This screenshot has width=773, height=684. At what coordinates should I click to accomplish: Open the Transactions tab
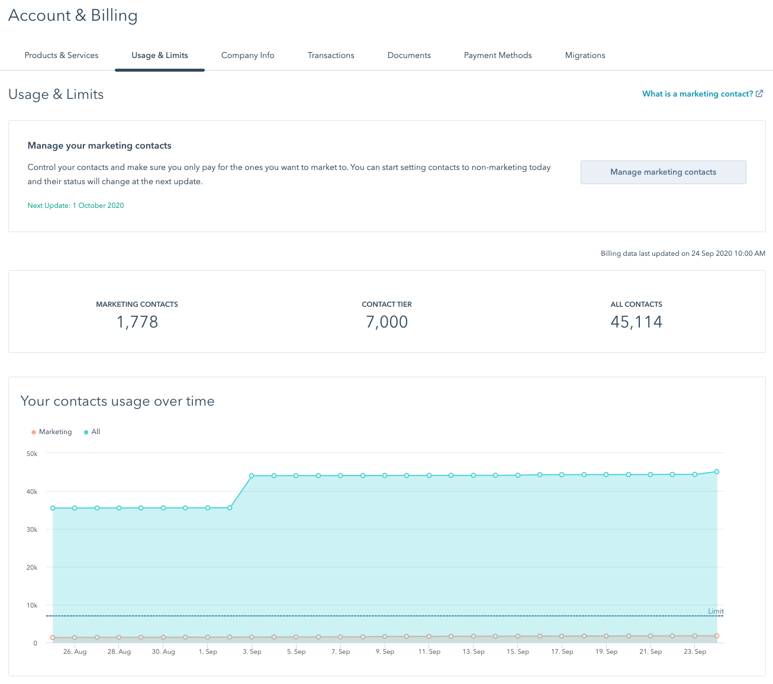(x=331, y=55)
